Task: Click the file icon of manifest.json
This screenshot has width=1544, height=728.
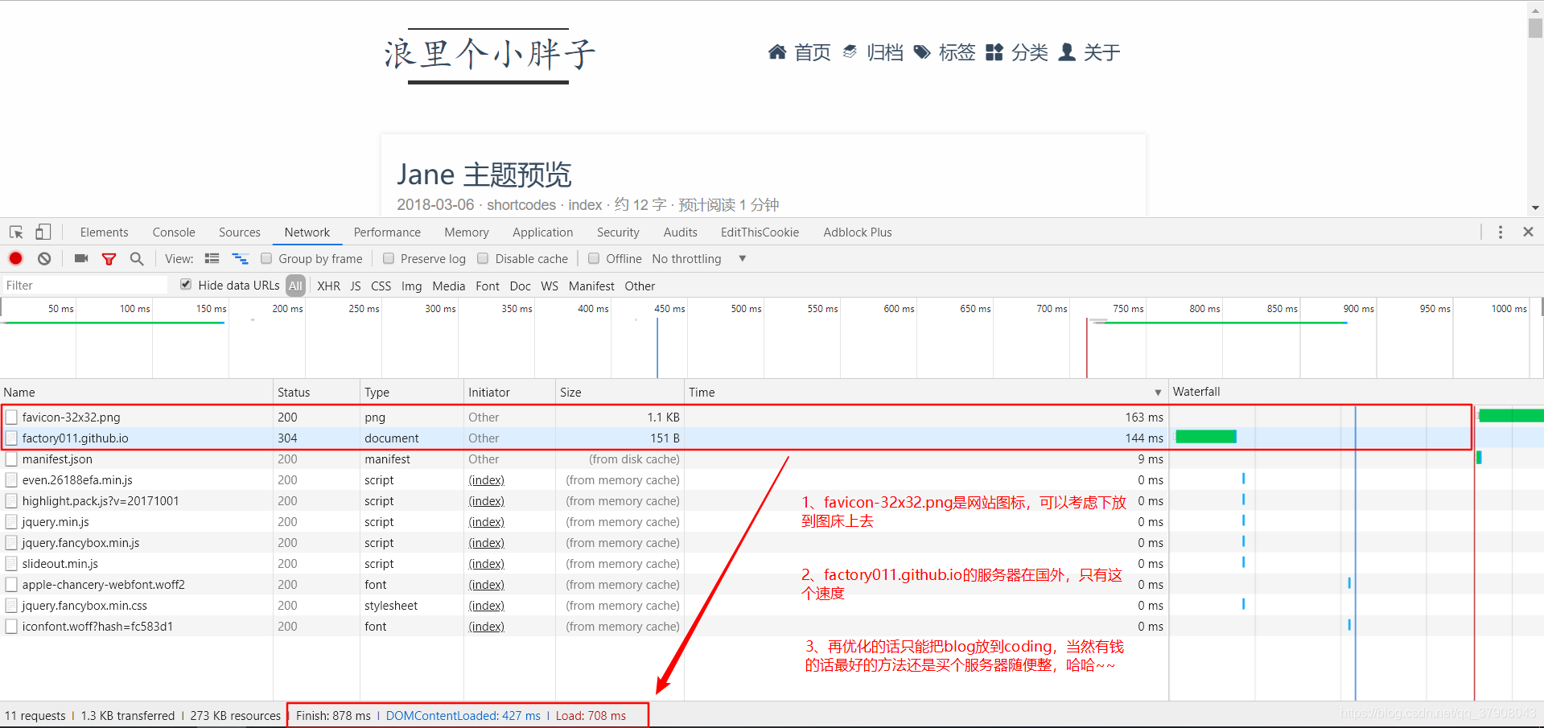Action: click(11, 459)
